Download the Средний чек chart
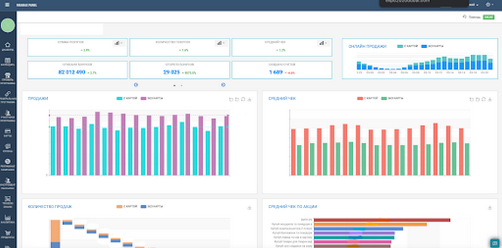This screenshot has width=502, height=248. (490, 99)
